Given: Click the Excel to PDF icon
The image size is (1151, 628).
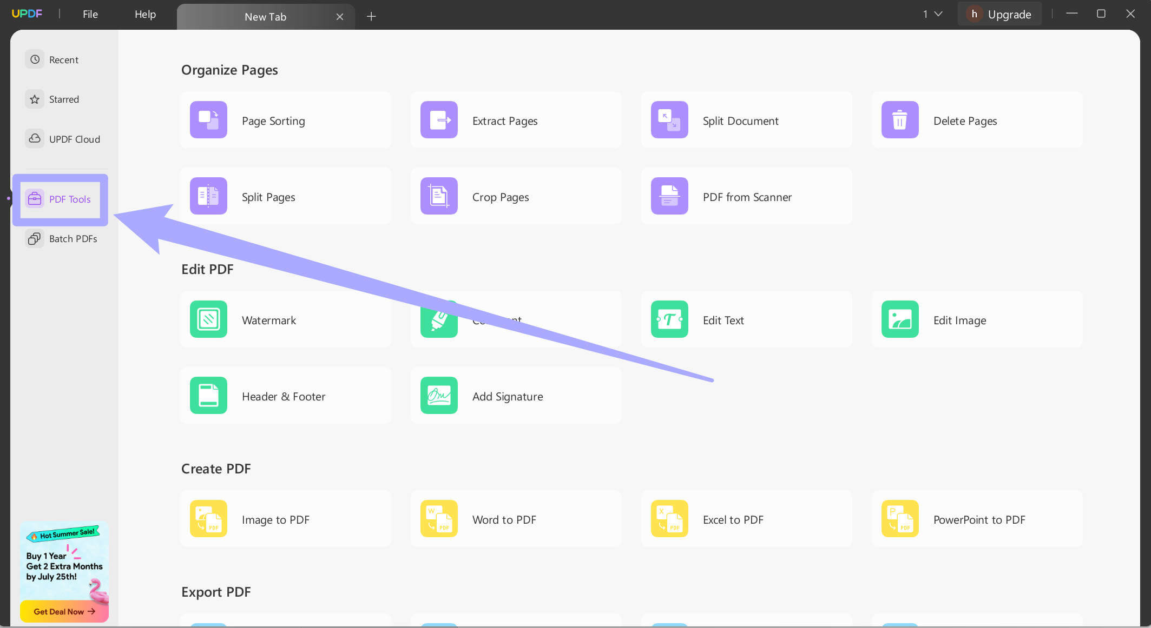Looking at the screenshot, I should pos(669,518).
